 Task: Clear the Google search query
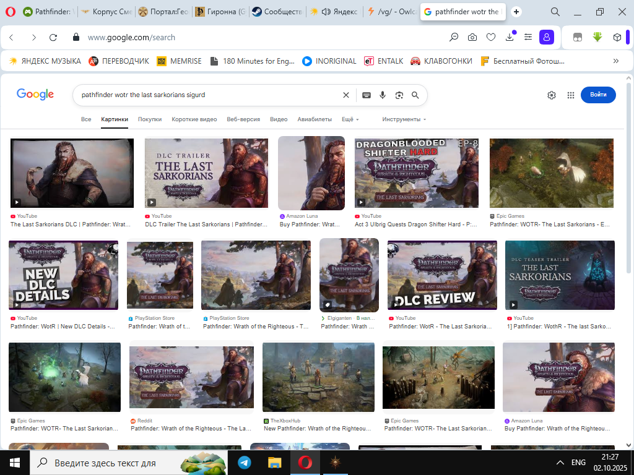tap(346, 95)
